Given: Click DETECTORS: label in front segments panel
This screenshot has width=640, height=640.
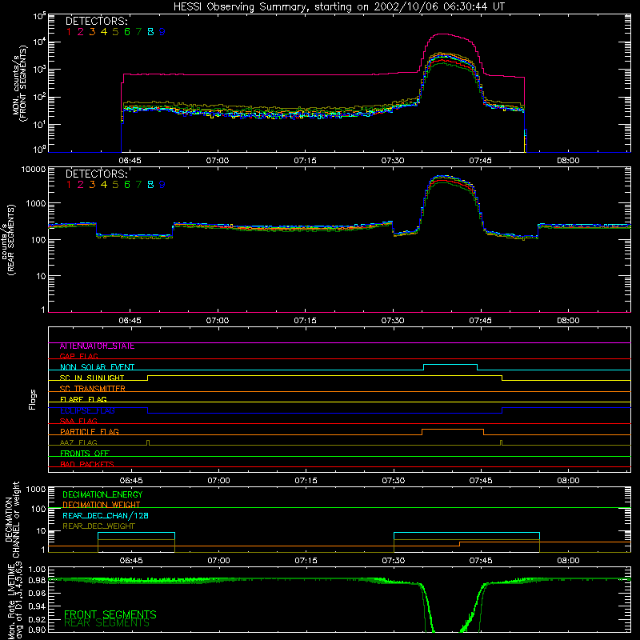Looking at the screenshot, I should (97, 22).
